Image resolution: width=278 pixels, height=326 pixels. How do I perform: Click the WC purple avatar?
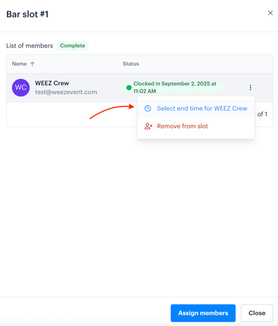[x=21, y=88]
